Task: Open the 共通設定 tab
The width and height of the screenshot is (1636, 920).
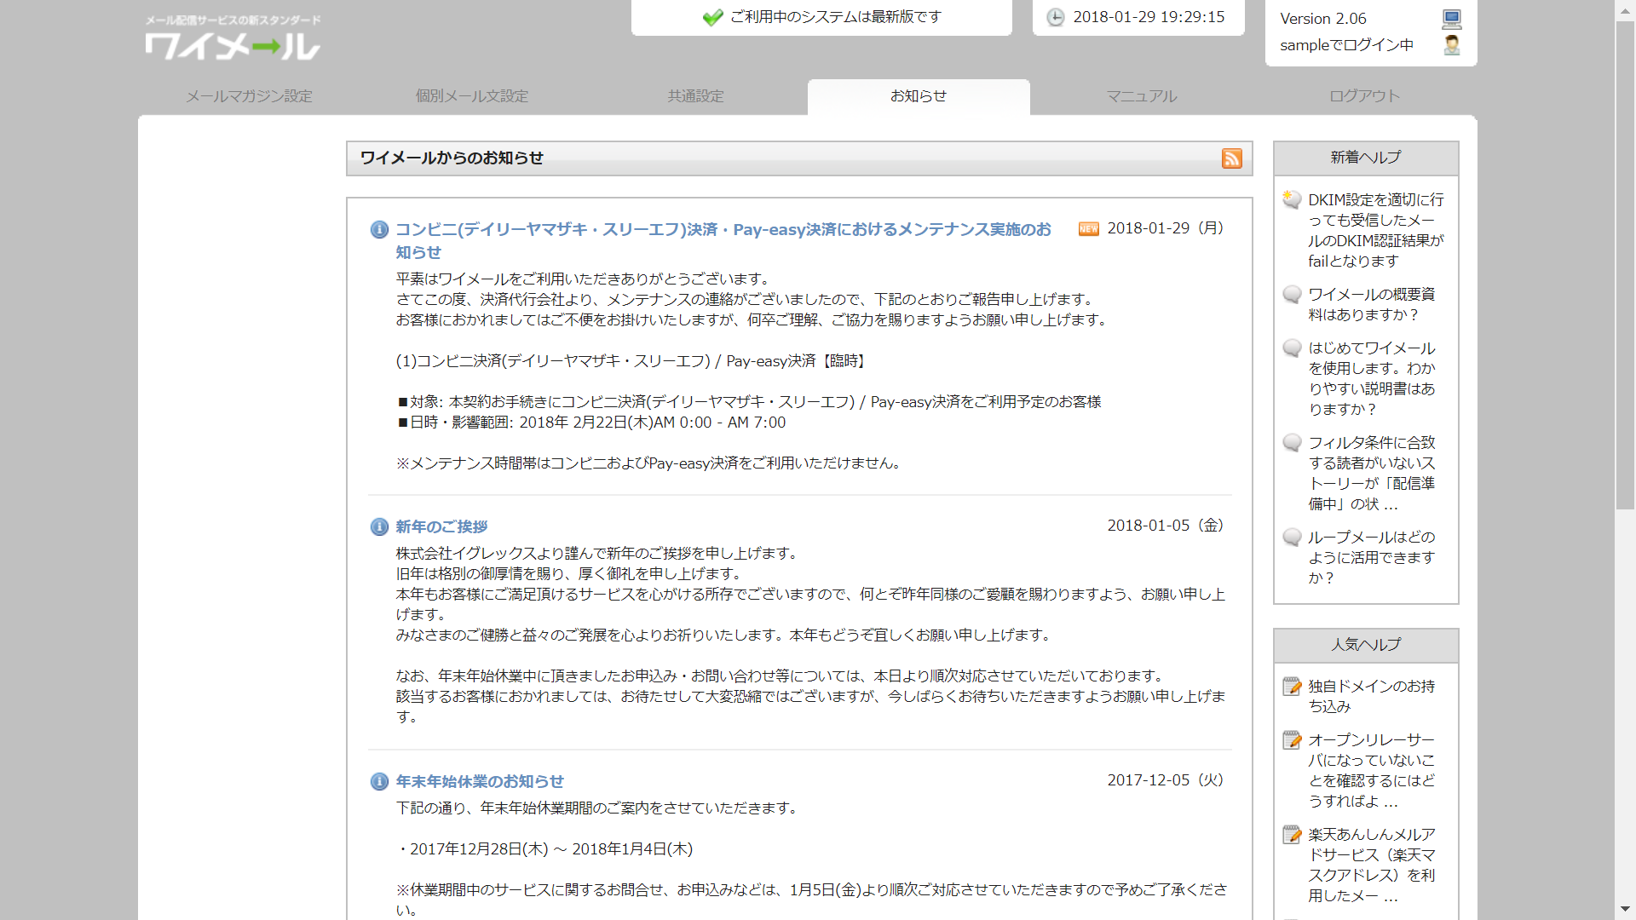Action: 695,96
